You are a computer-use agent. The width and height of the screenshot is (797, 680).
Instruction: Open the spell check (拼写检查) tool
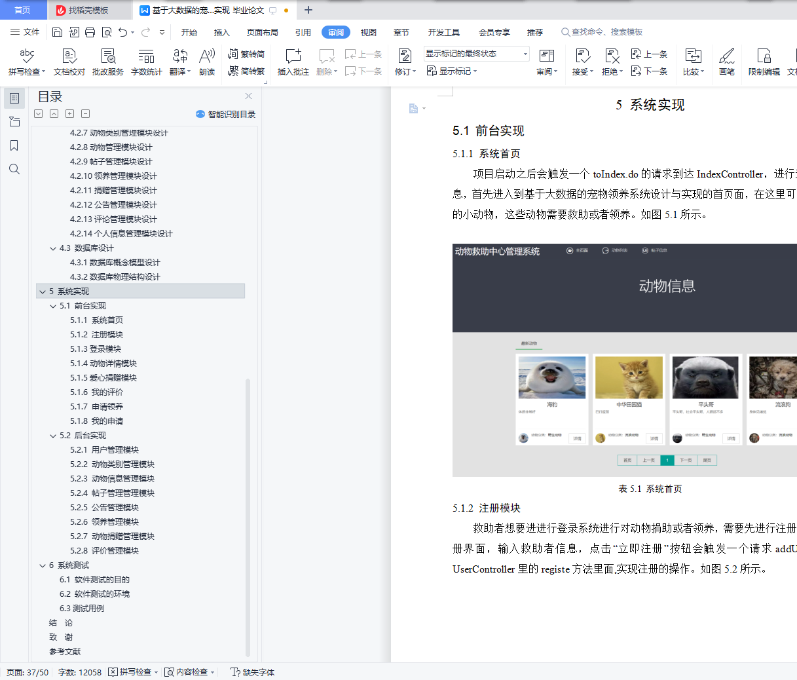27,62
